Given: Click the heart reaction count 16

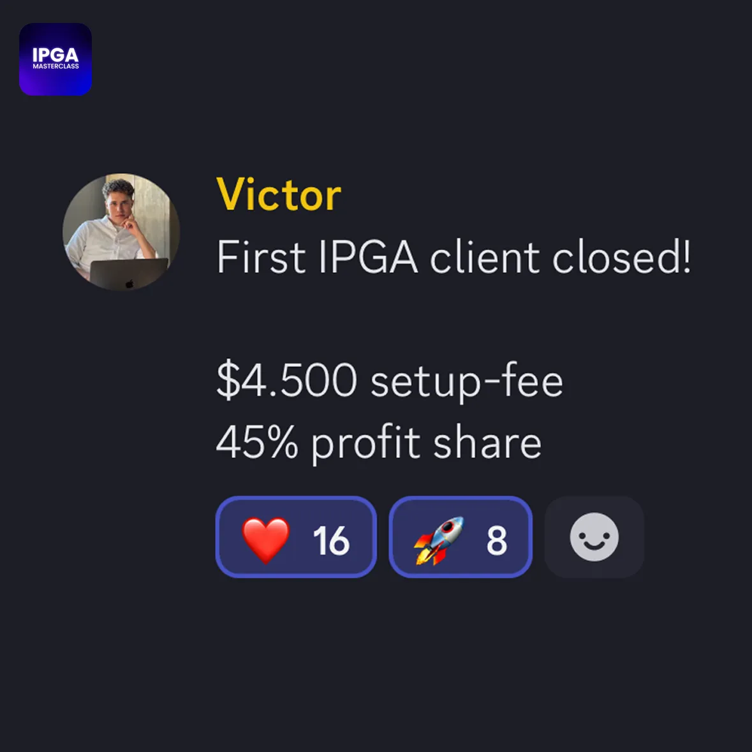Looking at the screenshot, I should pos(331,540).
